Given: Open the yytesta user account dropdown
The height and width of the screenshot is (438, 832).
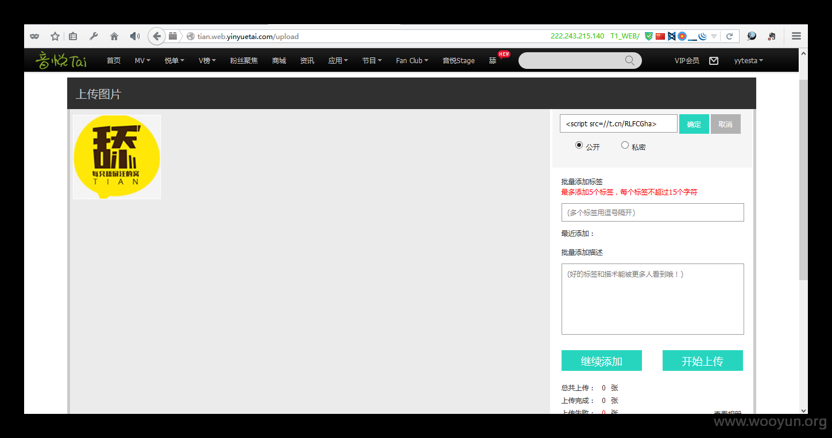Looking at the screenshot, I should tap(749, 60).
